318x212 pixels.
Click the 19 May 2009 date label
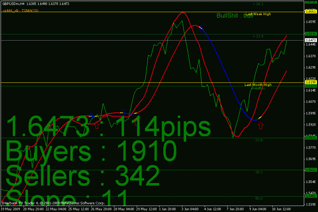click(x=10, y=209)
